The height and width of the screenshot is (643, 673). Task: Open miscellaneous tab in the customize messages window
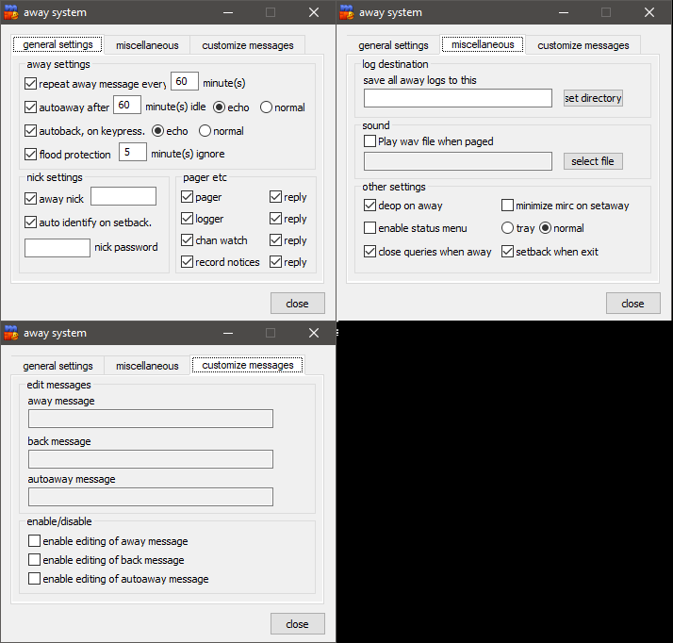click(x=147, y=366)
